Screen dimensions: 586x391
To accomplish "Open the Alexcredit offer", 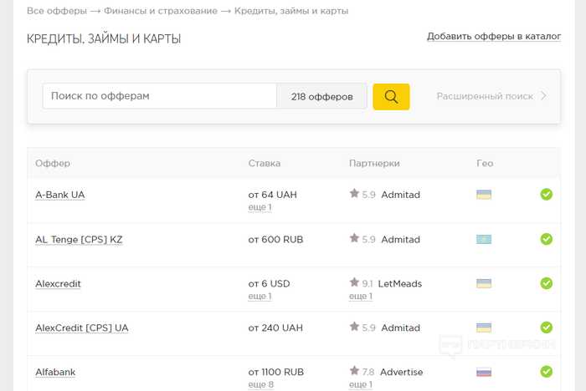I will point(58,284).
